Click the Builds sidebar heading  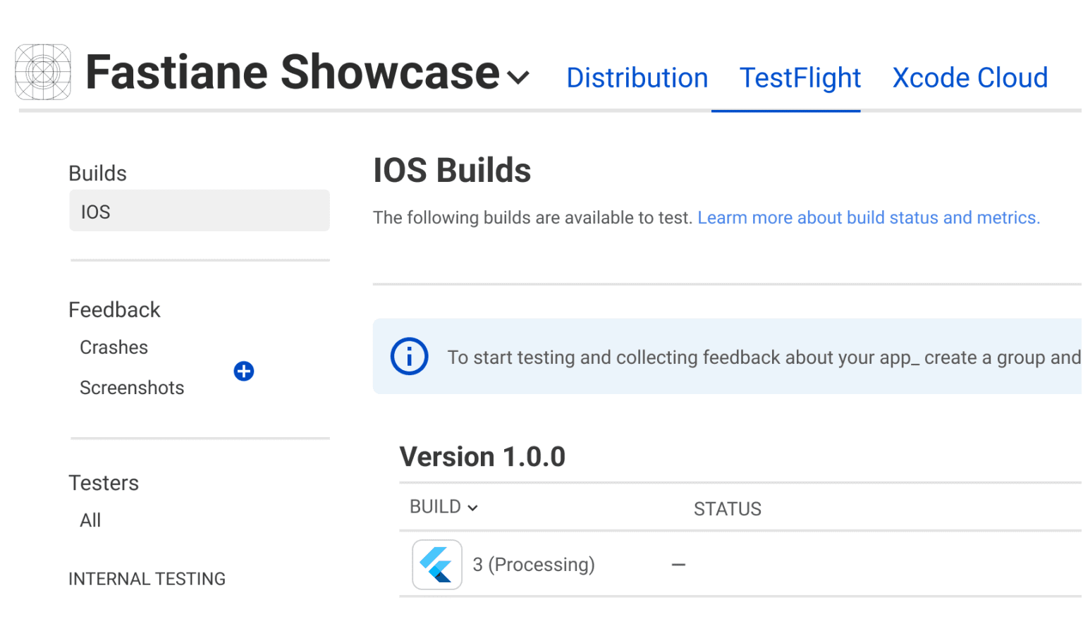coord(97,173)
